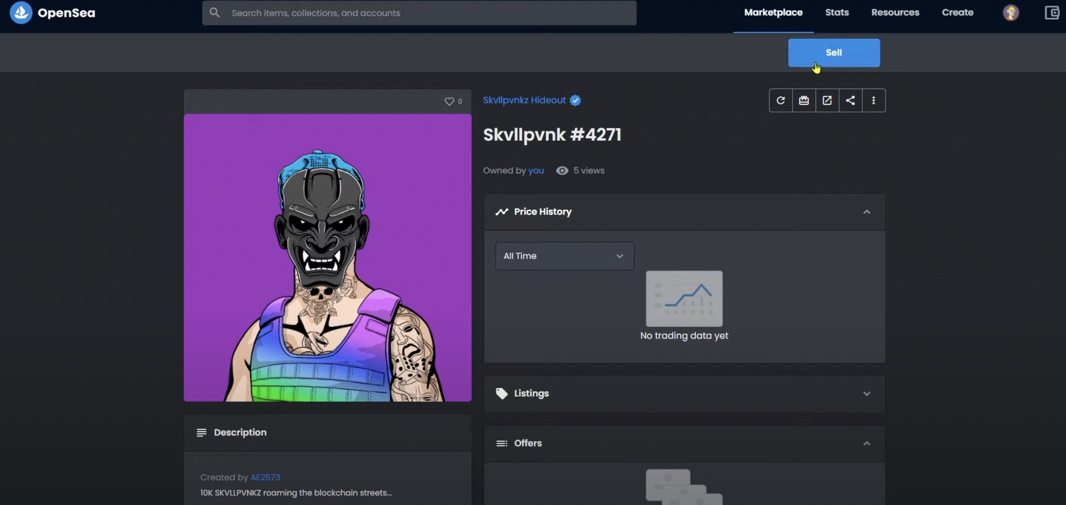Open the Skvllpvnk NFT artwork image

point(328,258)
